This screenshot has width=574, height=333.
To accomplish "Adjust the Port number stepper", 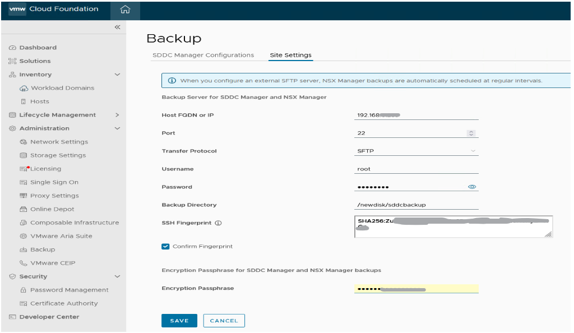I will pyautogui.click(x=471, y=133).
